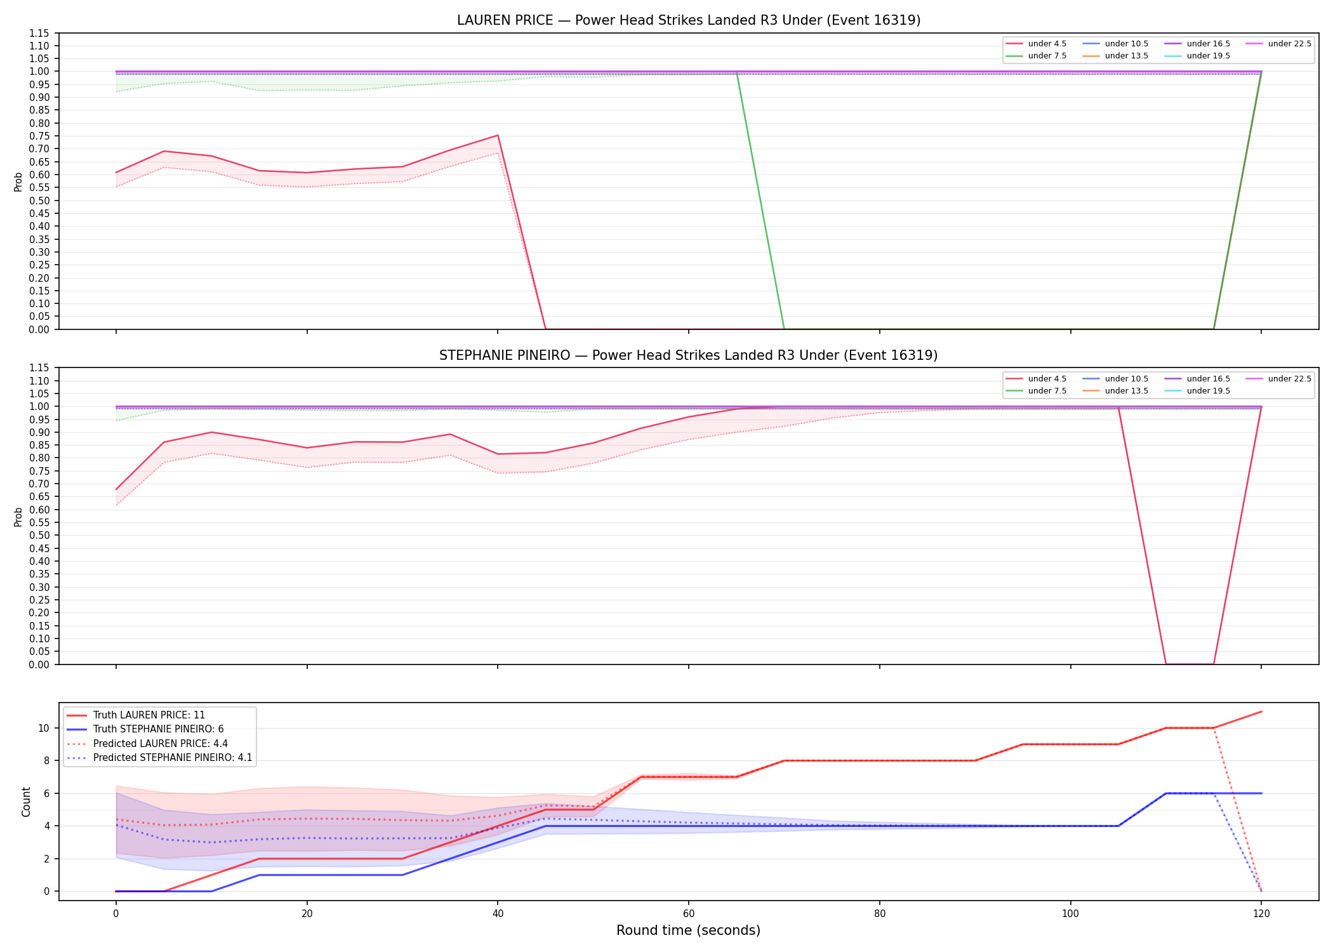
Task: Click the "1.15" tick on Lauren Price chart
Action: (39, 33)
